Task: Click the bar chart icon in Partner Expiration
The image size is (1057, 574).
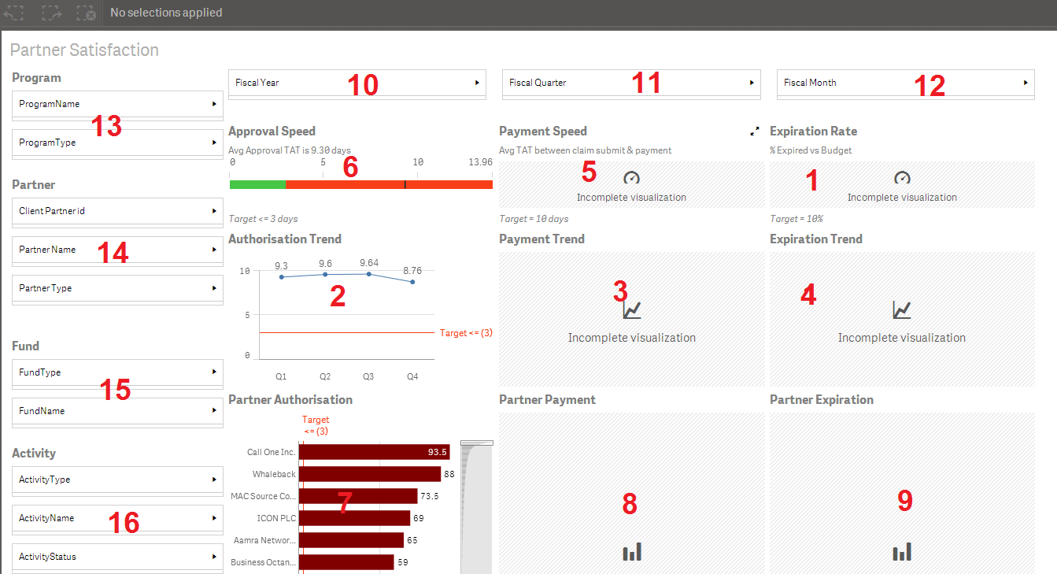Action: pos(902,552)
